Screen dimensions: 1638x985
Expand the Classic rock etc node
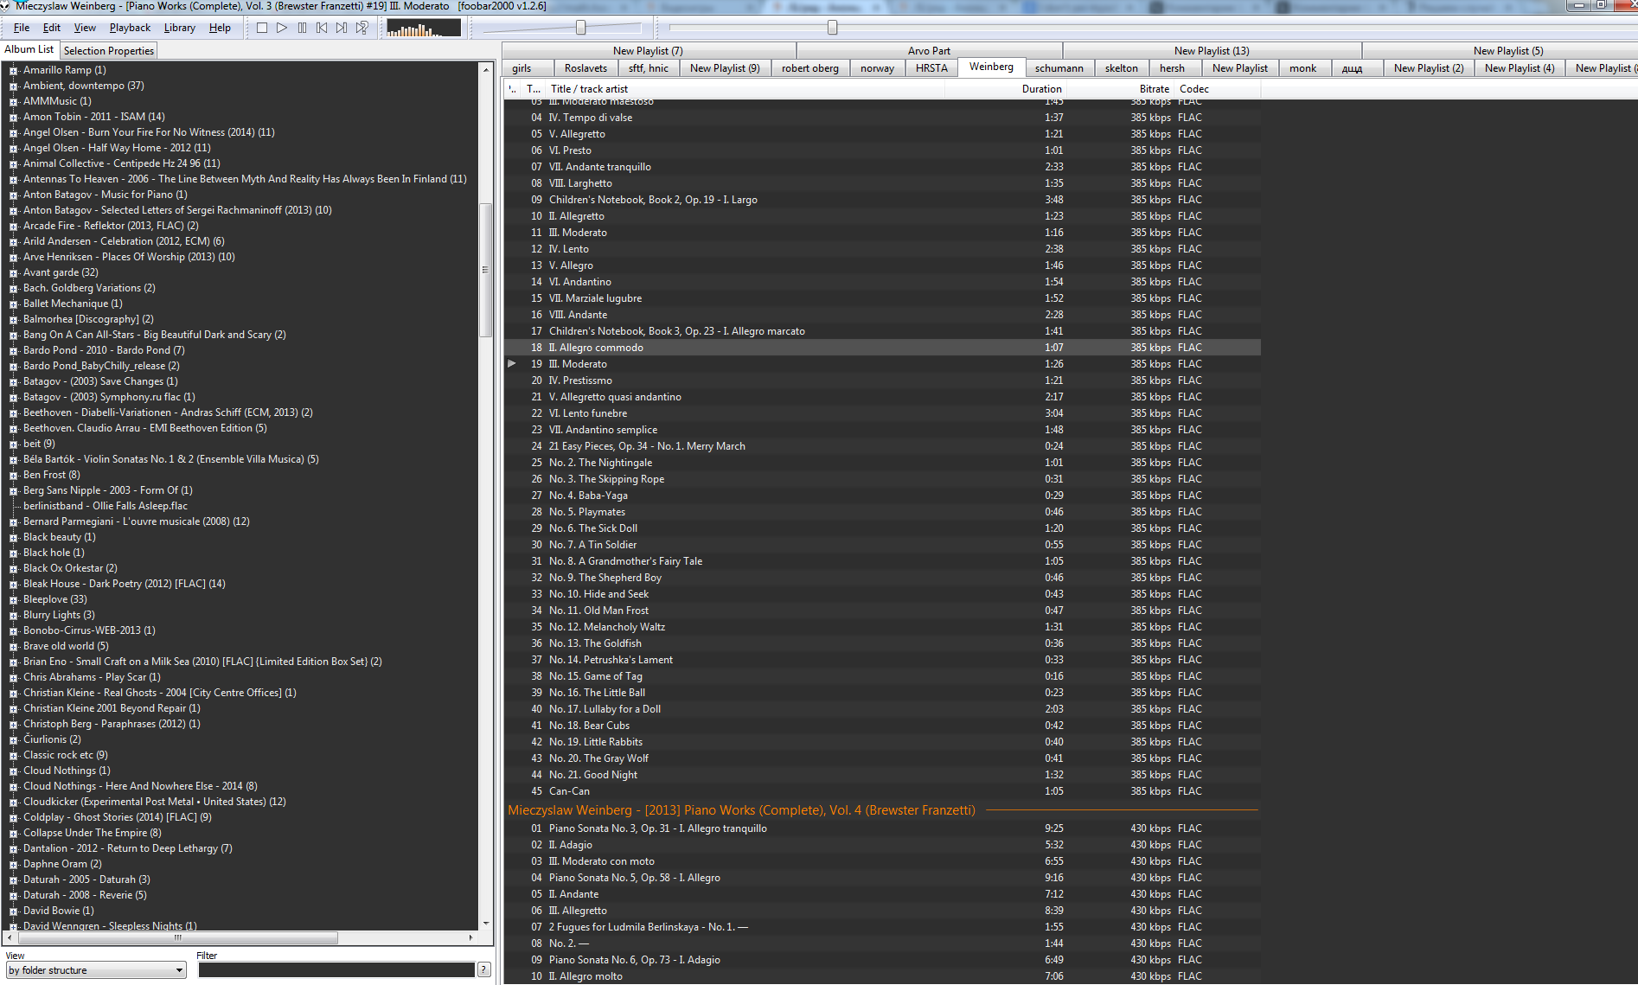point(13,756)
